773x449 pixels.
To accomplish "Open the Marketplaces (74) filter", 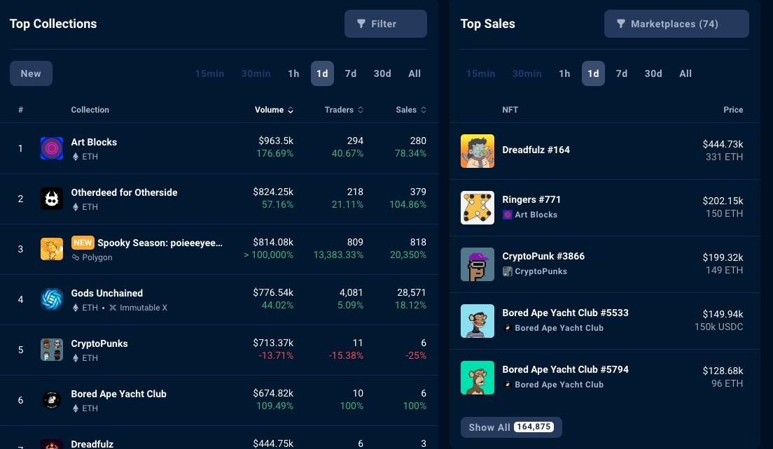I will click(x=676, y=24).
